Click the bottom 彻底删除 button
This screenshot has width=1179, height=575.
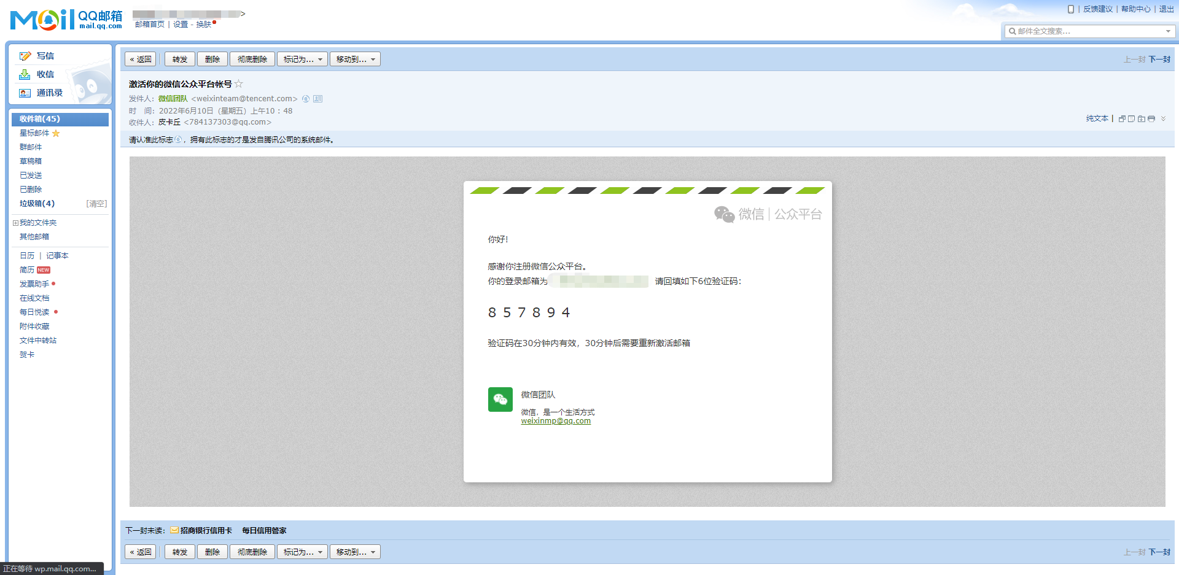(252, 552)
